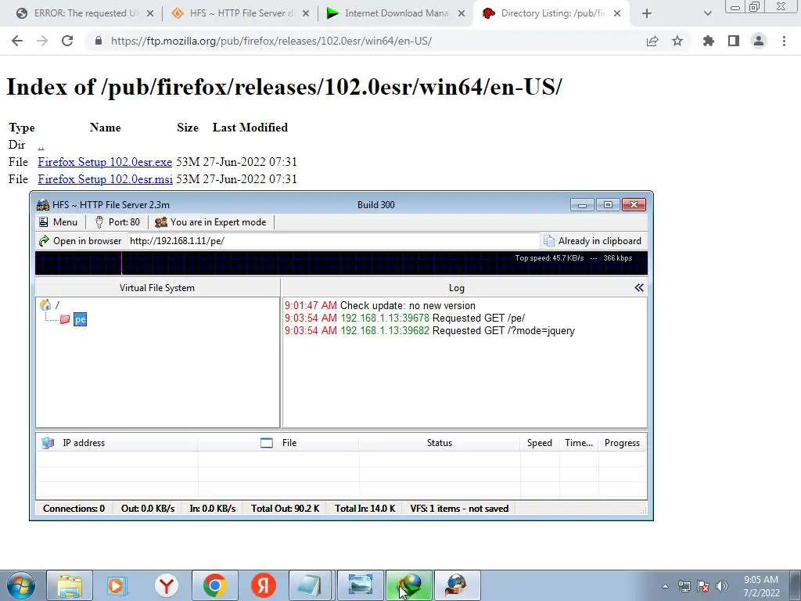801x601 pixels.
Task: Reload the Mozilla directory page
Action: coord(67,41)
